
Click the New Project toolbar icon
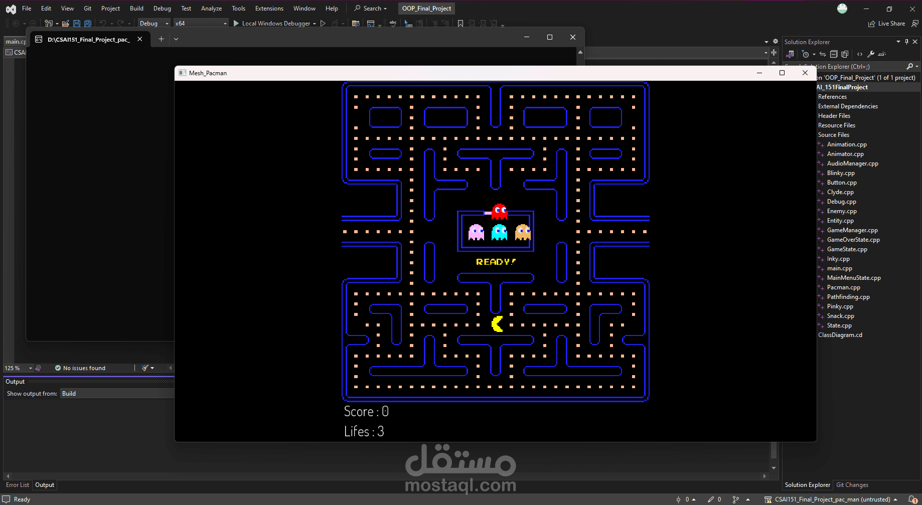pos(49,24)
